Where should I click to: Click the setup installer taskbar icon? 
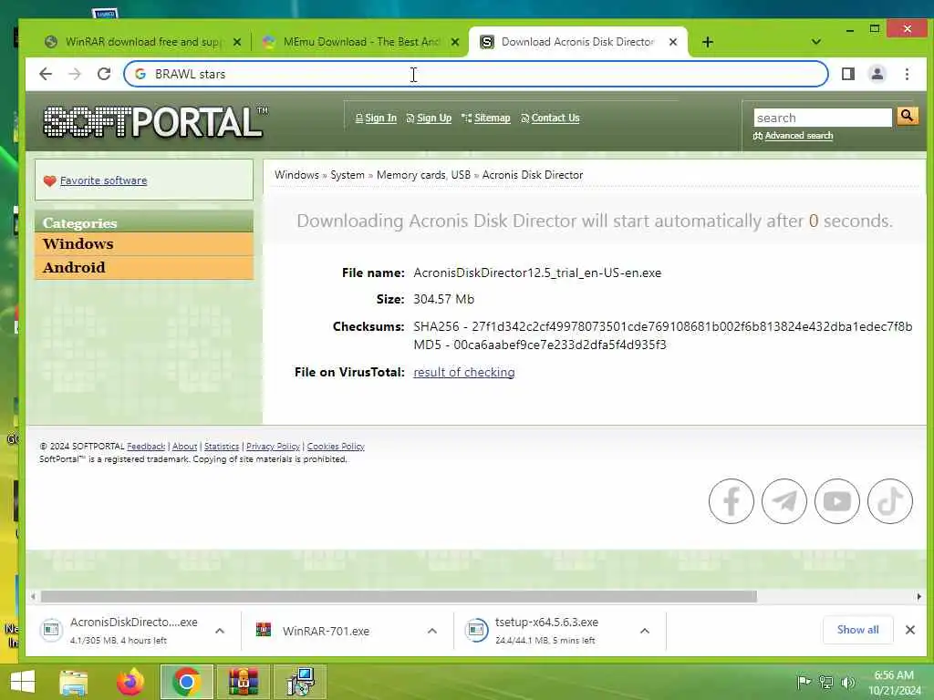pos(299,682)
